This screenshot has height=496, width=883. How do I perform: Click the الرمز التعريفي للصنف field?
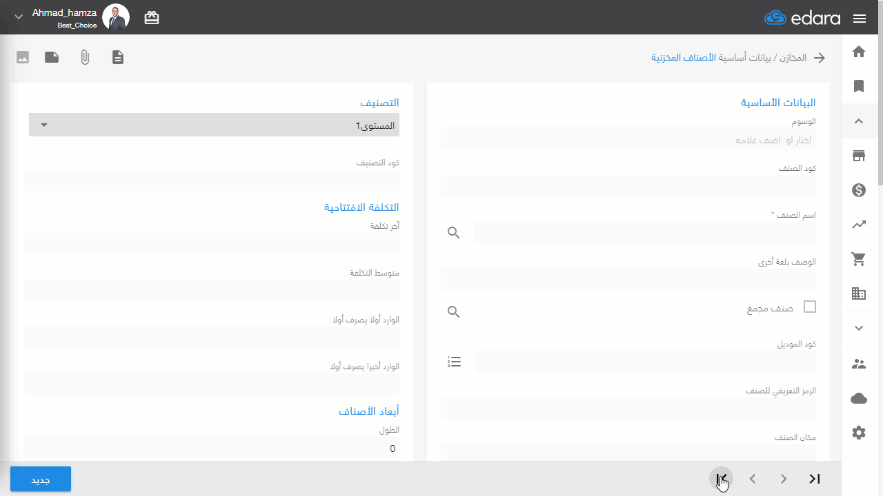point(628,408)
